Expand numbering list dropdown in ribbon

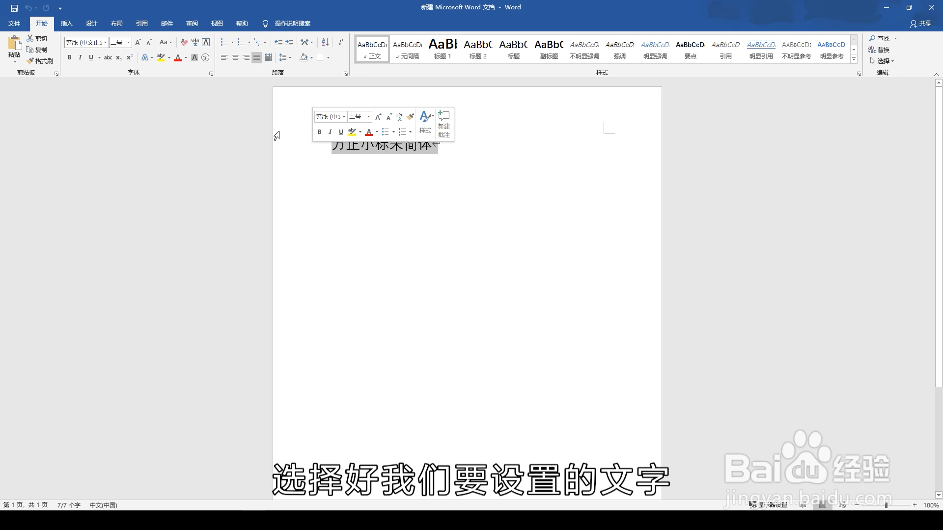[x=249, y=43]
